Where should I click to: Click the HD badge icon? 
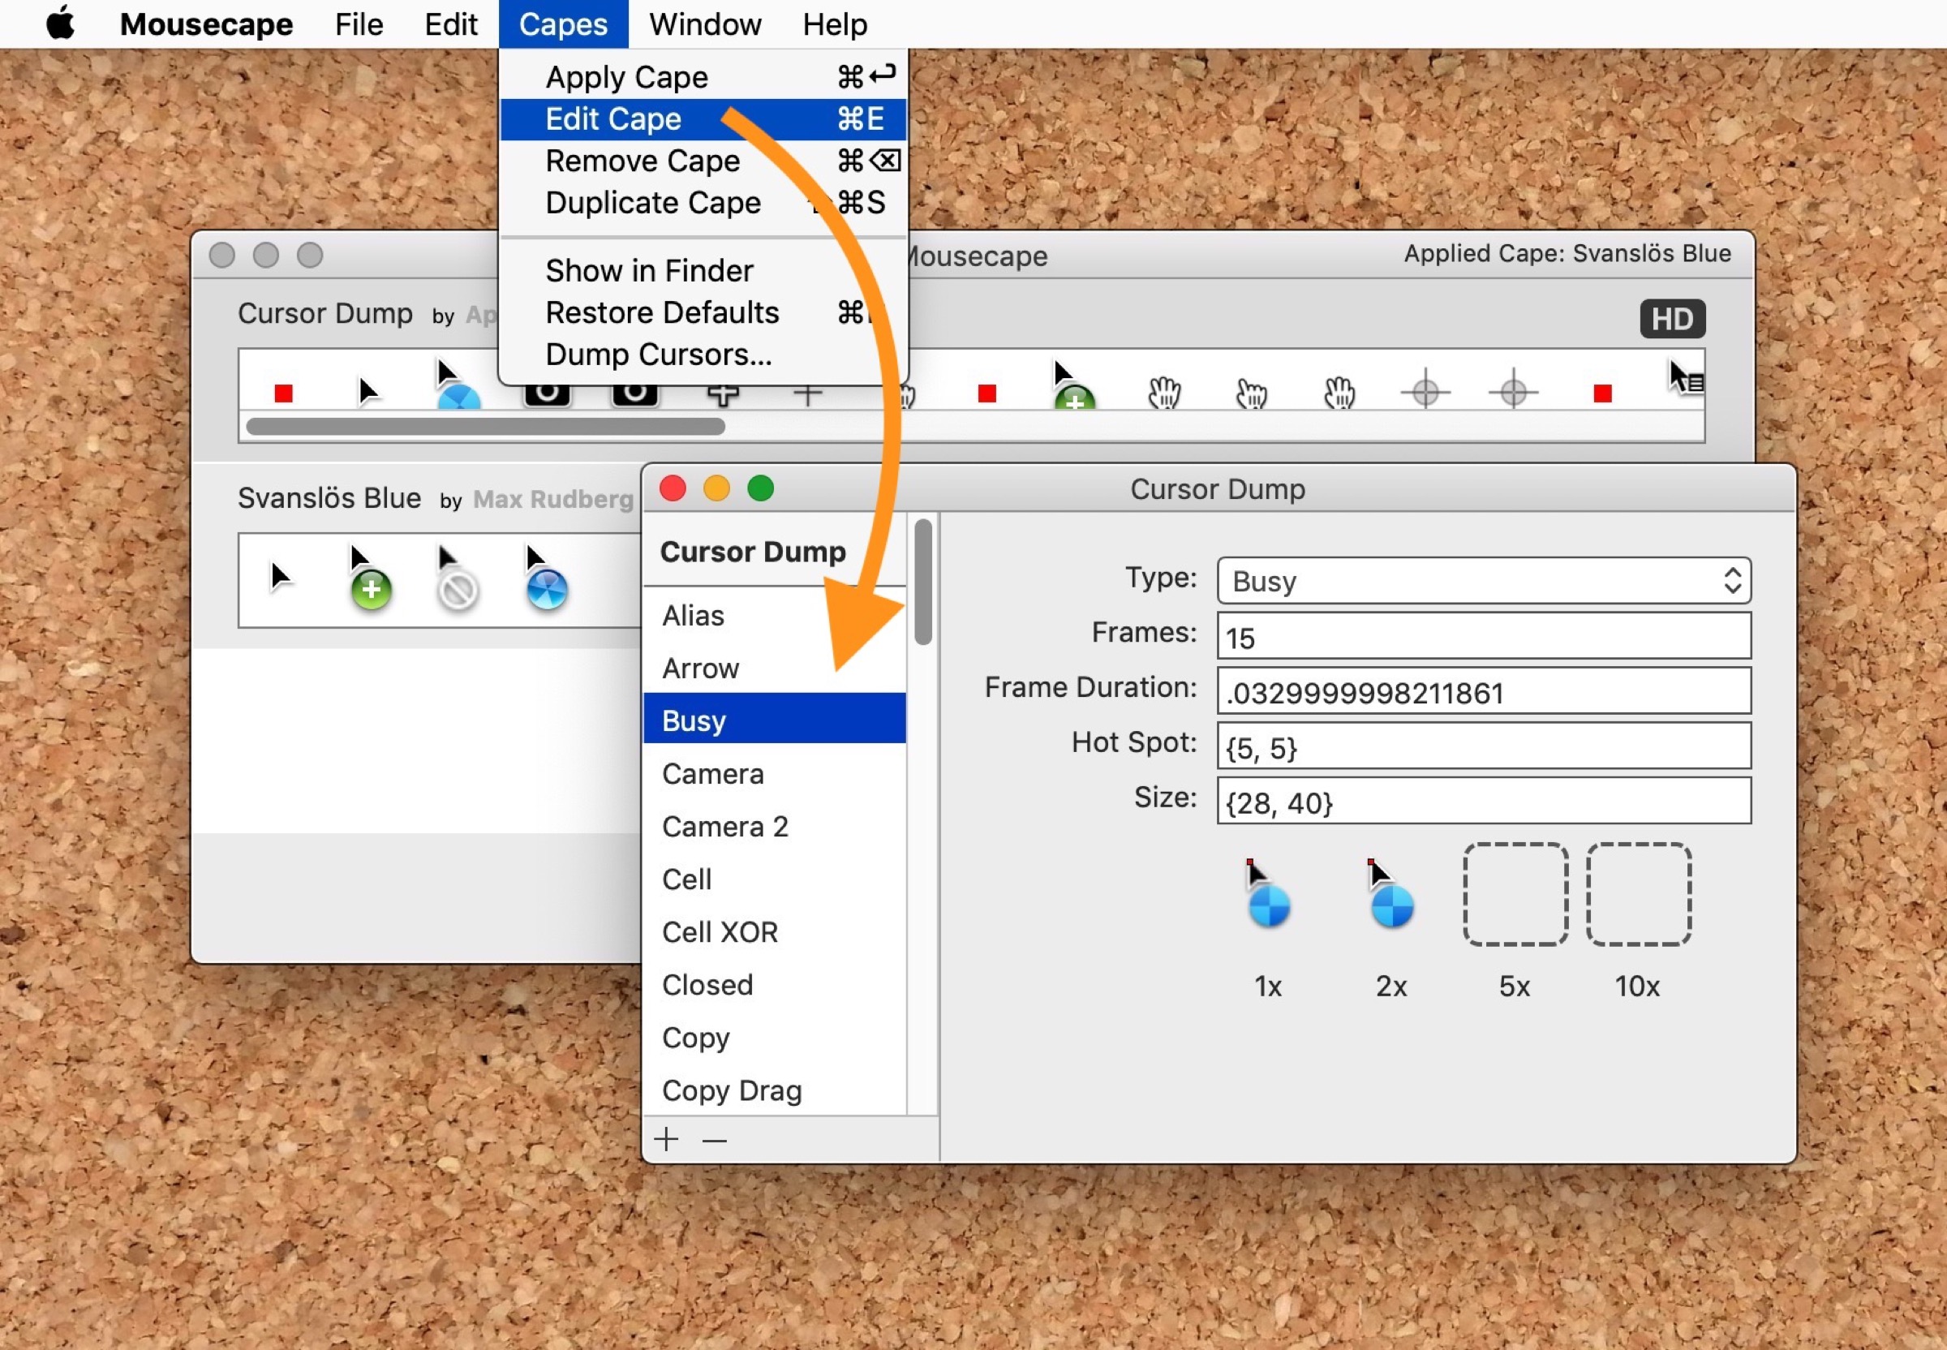1671,319
